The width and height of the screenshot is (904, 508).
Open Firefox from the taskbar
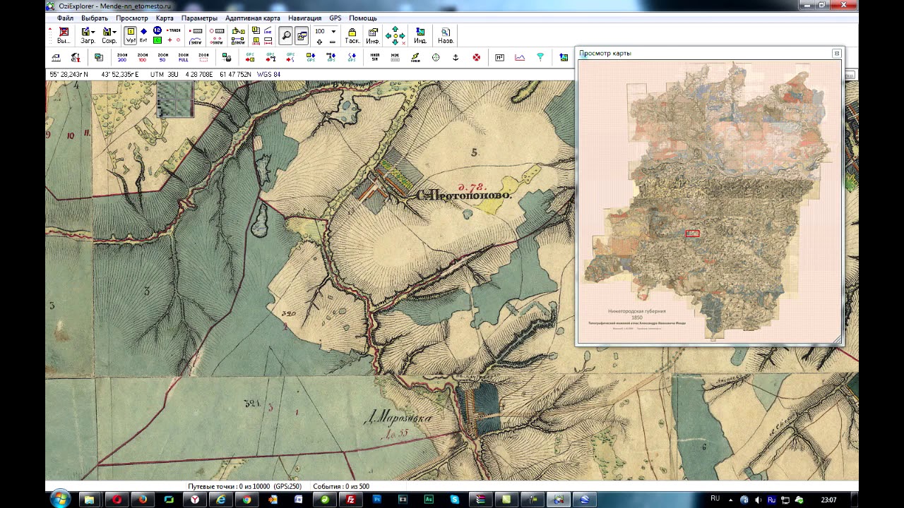[143, 500]
